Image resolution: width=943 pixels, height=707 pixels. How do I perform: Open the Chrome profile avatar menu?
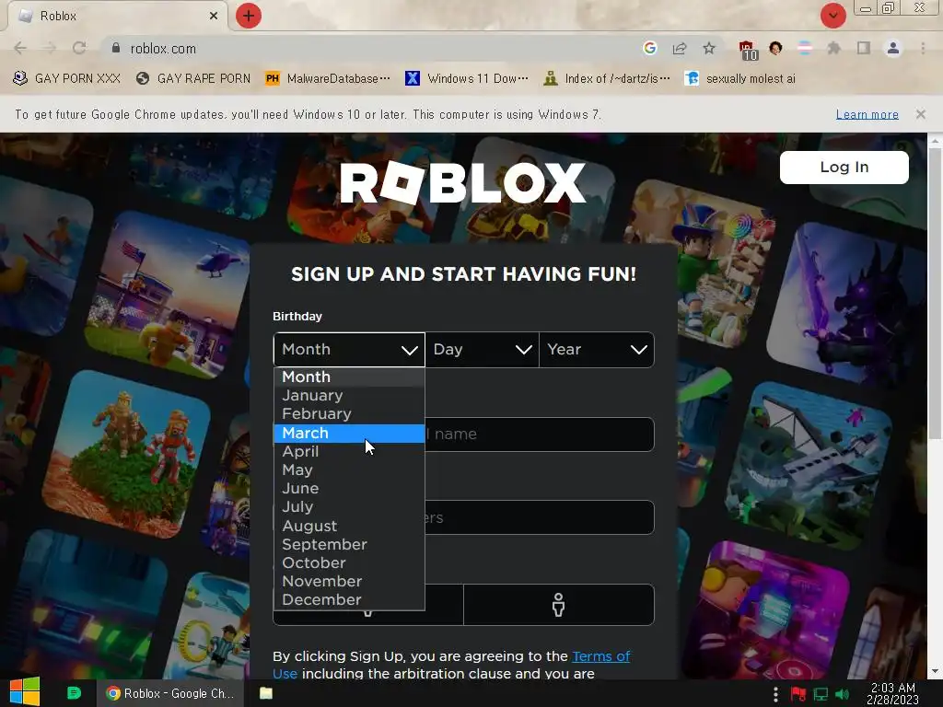click(x=893, y=48)
